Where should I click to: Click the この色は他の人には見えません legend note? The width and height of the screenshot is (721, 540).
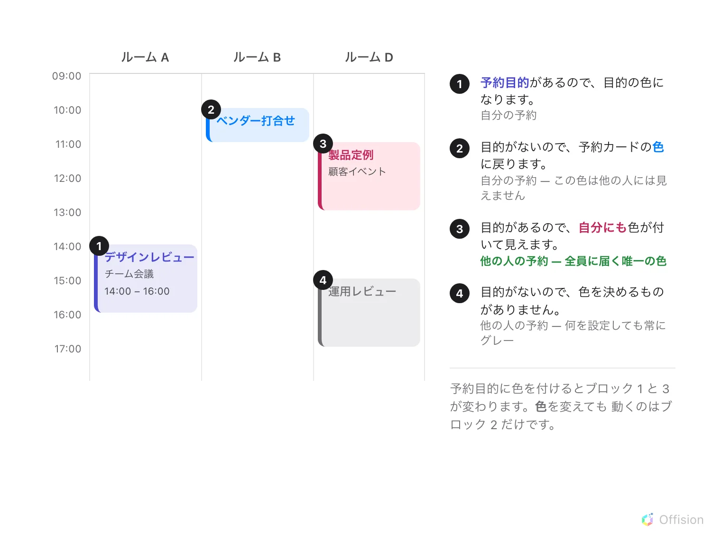pyautogui.click(x=574, y=188)
